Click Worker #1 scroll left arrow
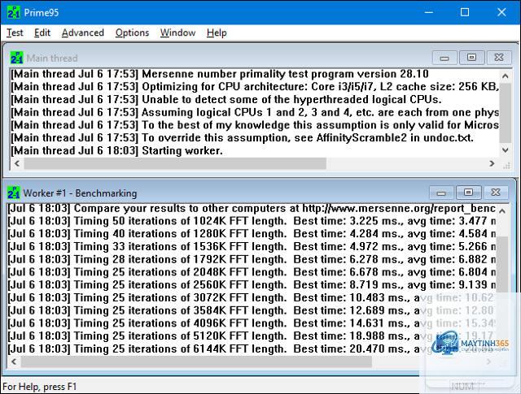The image size is (521, 394). (14, 362)
